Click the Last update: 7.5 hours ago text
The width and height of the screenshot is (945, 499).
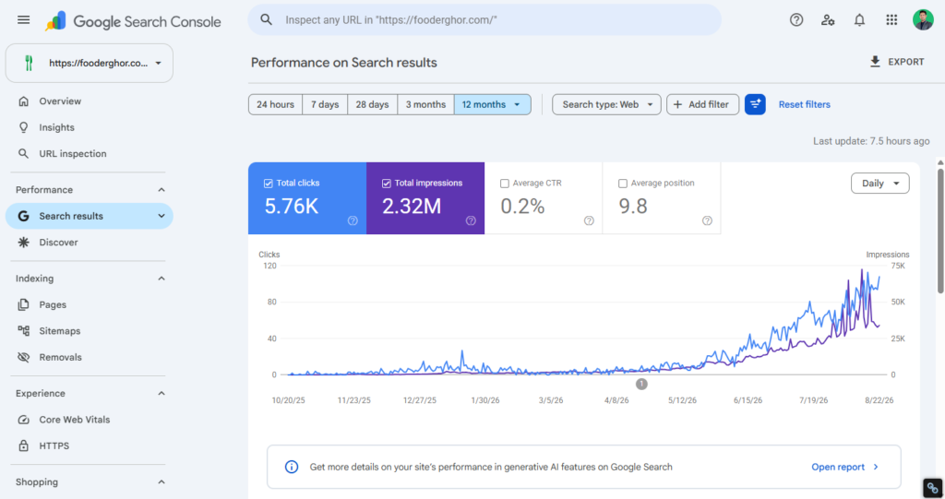tap(871, 141)
